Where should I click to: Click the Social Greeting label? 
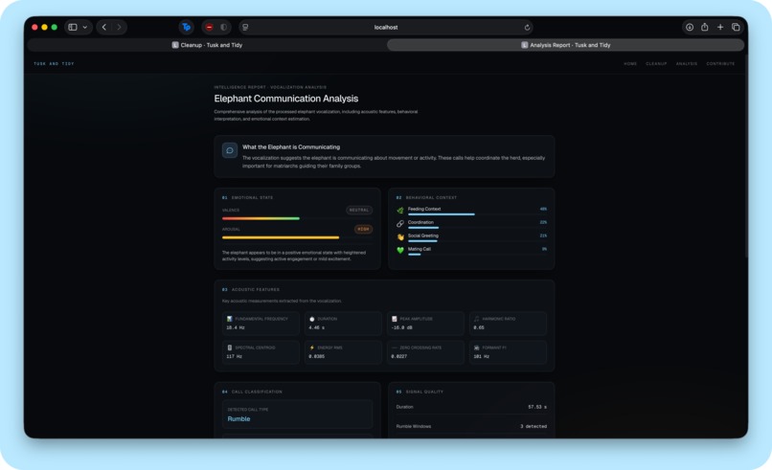pyautogui.click(x=423, y=235)
